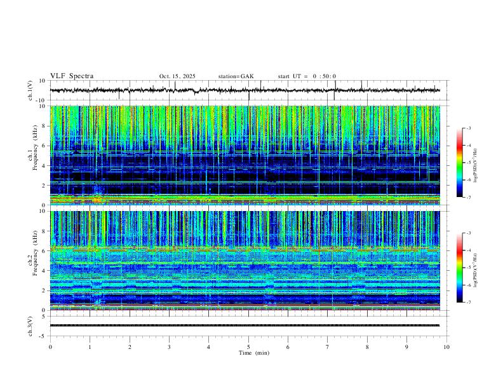Click inside the ch.2 spectrogram panel
This screenshot has height=389, width=503.
pos(245,261)
